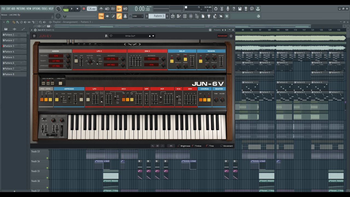Toggle the multilink to controllers icon
This screenshot has height=197, width=350.
pyautogui.click(x=119, y=16)
